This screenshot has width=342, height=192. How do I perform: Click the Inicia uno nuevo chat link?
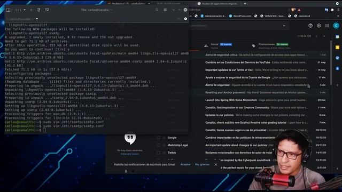(130, 154)
